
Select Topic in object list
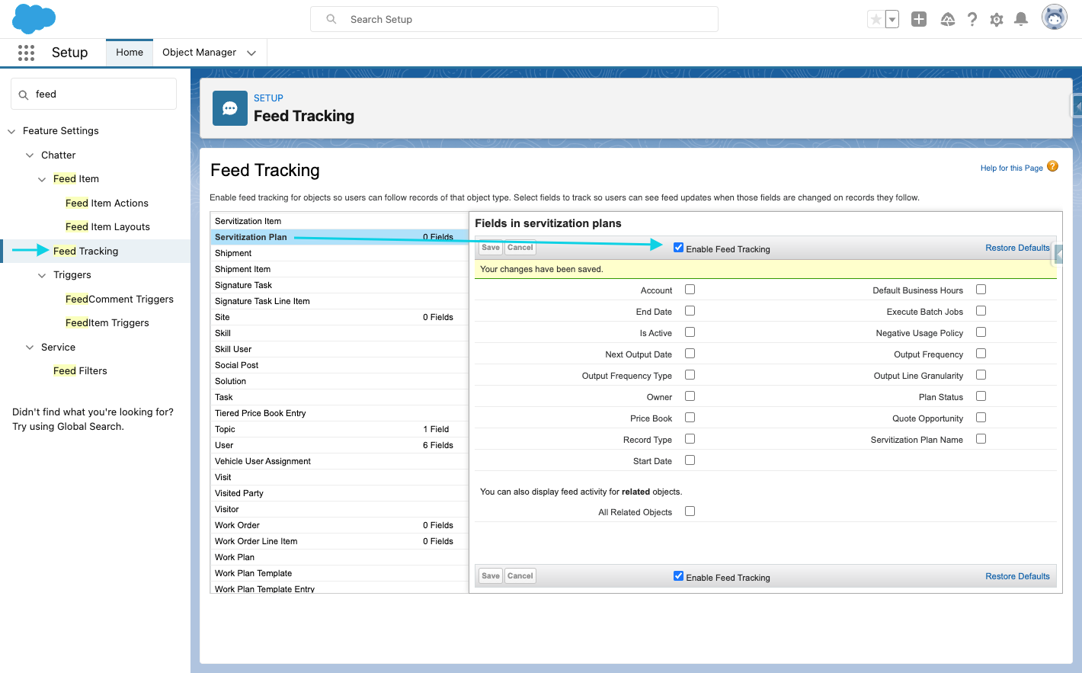tap(339, 429)
